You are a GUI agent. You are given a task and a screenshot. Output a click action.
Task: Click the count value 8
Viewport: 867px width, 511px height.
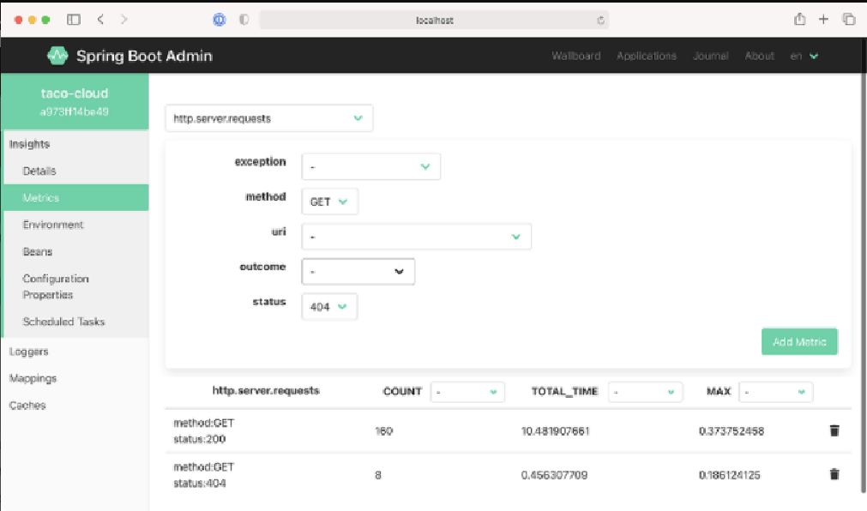click(378, 475)
